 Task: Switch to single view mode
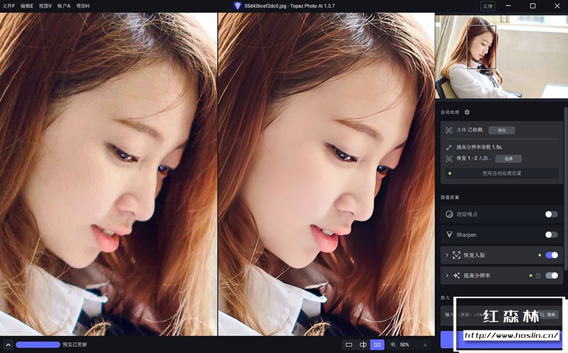pyautogui.click(x=349, y=345)
